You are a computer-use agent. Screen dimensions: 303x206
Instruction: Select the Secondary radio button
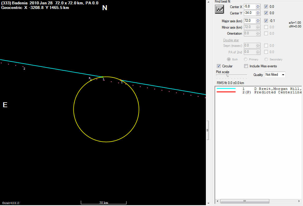point(266,59)
